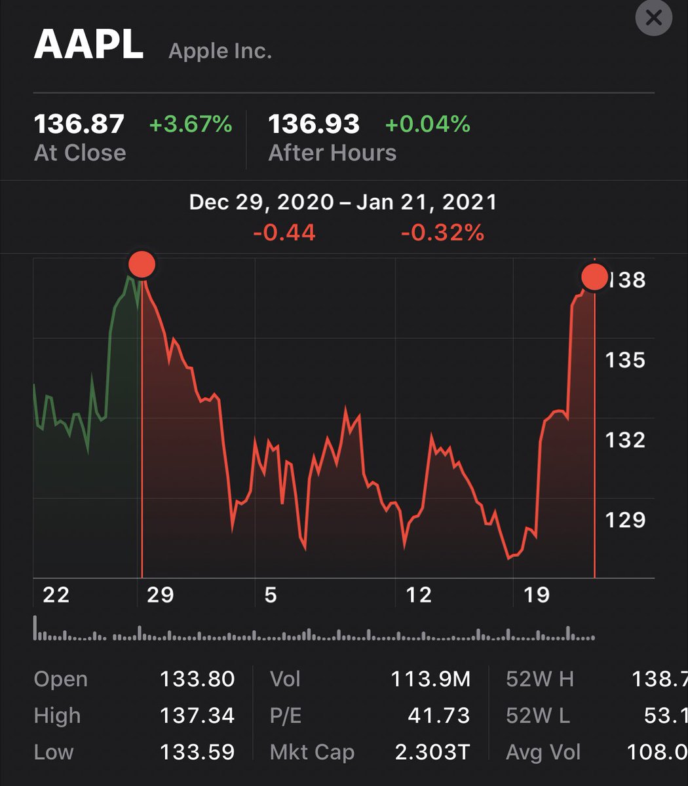Image resolution: width=688 pixels, height=786 pixels.
Task: Tap the 52W L label
Action: pos(539,716)
